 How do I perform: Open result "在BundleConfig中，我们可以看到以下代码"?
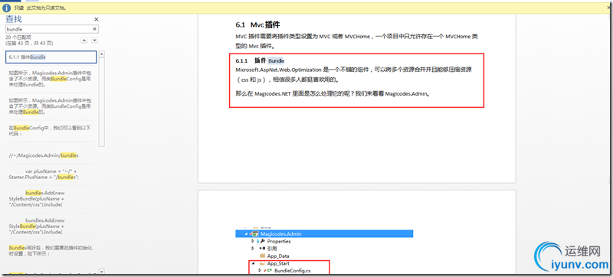50,131
